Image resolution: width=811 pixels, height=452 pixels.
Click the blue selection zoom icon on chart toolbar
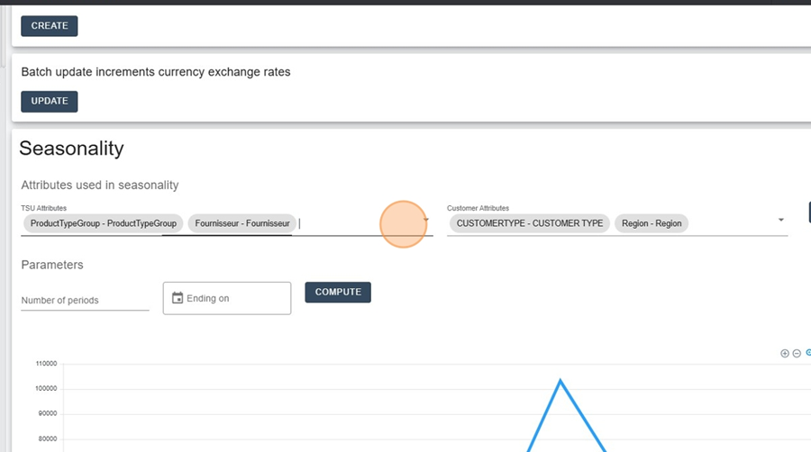pos(808,353)
